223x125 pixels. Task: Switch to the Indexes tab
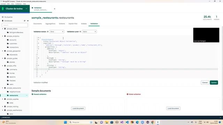(84, 24)
